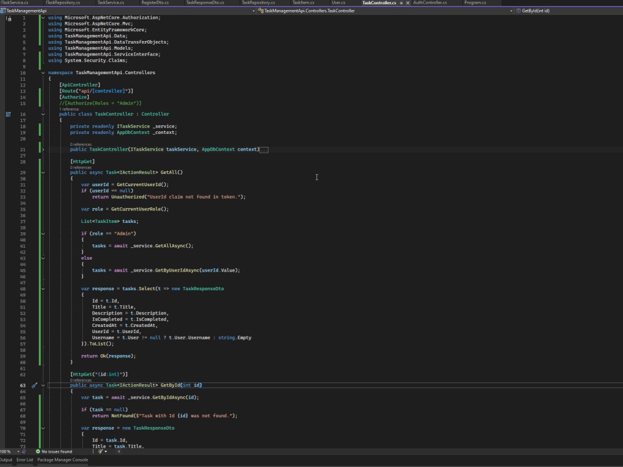The height and width of the screenshot is (467, 623).
Task: Collapse the using directives at line 1
Action: (x=43, y=17)
